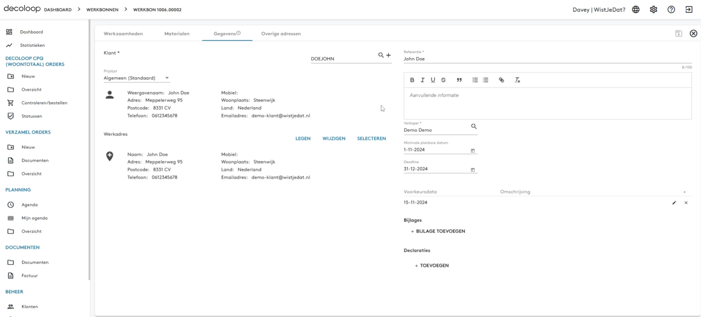Insert hyperlink via link icon
The width and height of the screenshot is (701, 317).
pos(501,80)
